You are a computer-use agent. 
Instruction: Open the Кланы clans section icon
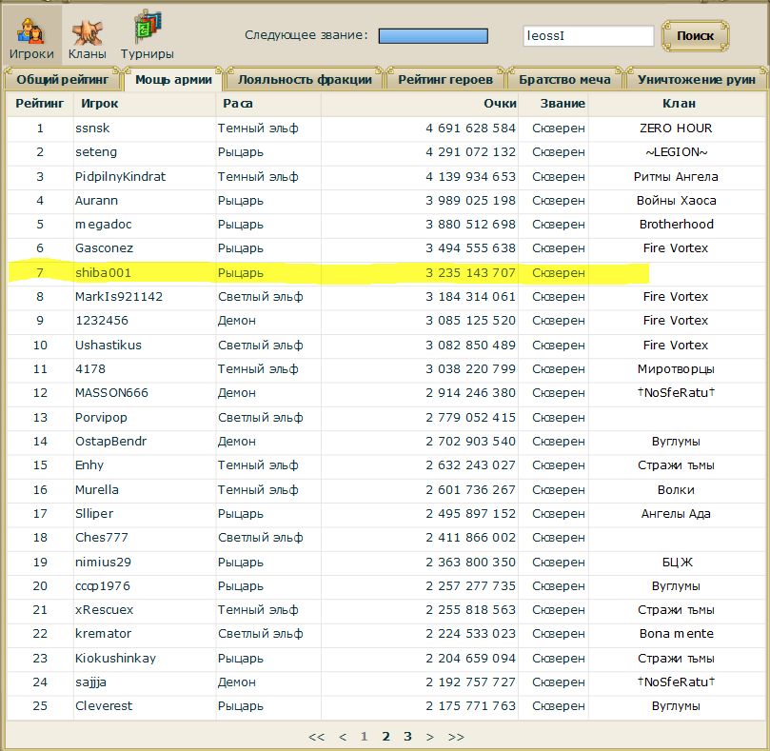[88, 33]
